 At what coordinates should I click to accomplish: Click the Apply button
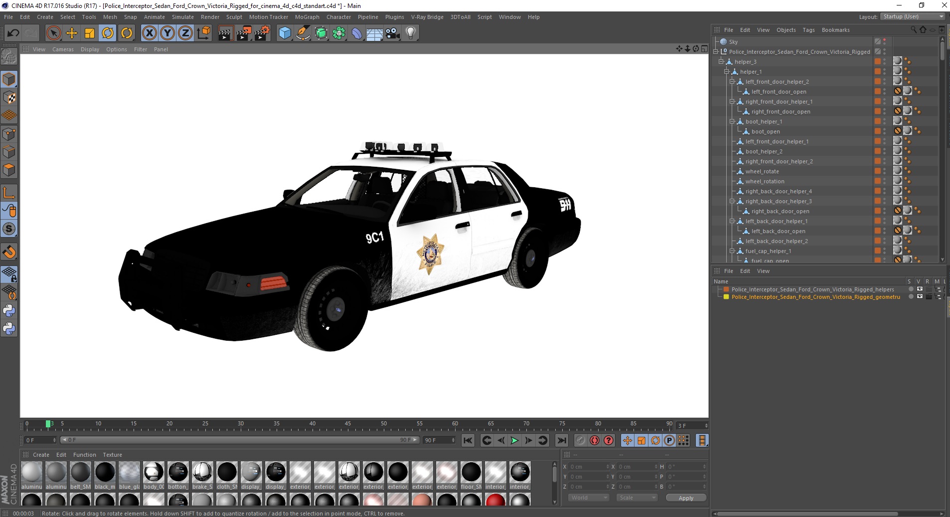point(686,498)
